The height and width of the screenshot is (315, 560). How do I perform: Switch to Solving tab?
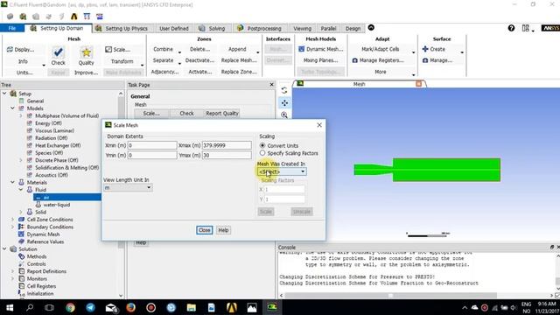click(x=212, y=28)
